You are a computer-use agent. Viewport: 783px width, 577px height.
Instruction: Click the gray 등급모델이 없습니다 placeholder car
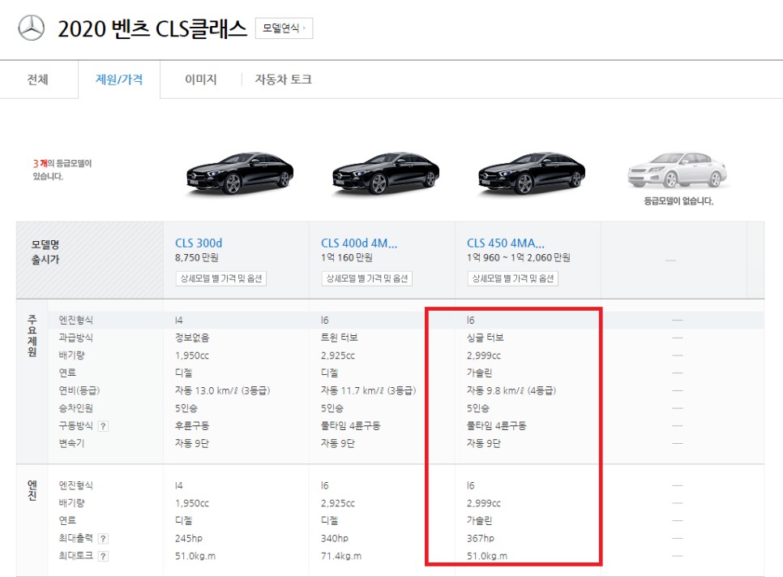pyautogui.click(x=677, y=168)
